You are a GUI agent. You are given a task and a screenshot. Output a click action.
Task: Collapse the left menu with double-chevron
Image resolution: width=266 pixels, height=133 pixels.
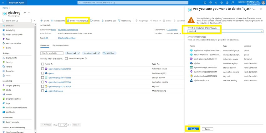(x=34, y=21)
